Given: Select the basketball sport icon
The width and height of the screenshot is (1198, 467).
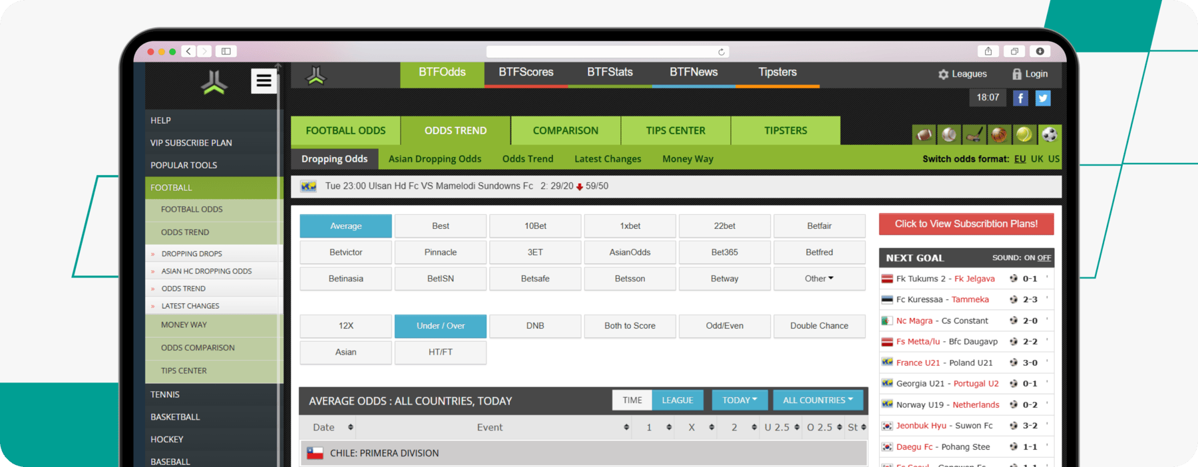Looking at the screenshot, I should (x=999, y=134).
